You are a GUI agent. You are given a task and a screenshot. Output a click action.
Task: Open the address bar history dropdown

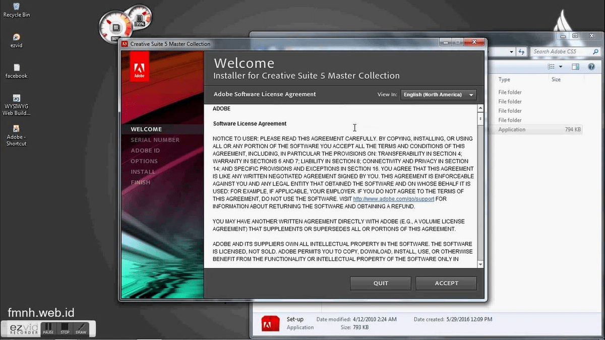[512, 51]
